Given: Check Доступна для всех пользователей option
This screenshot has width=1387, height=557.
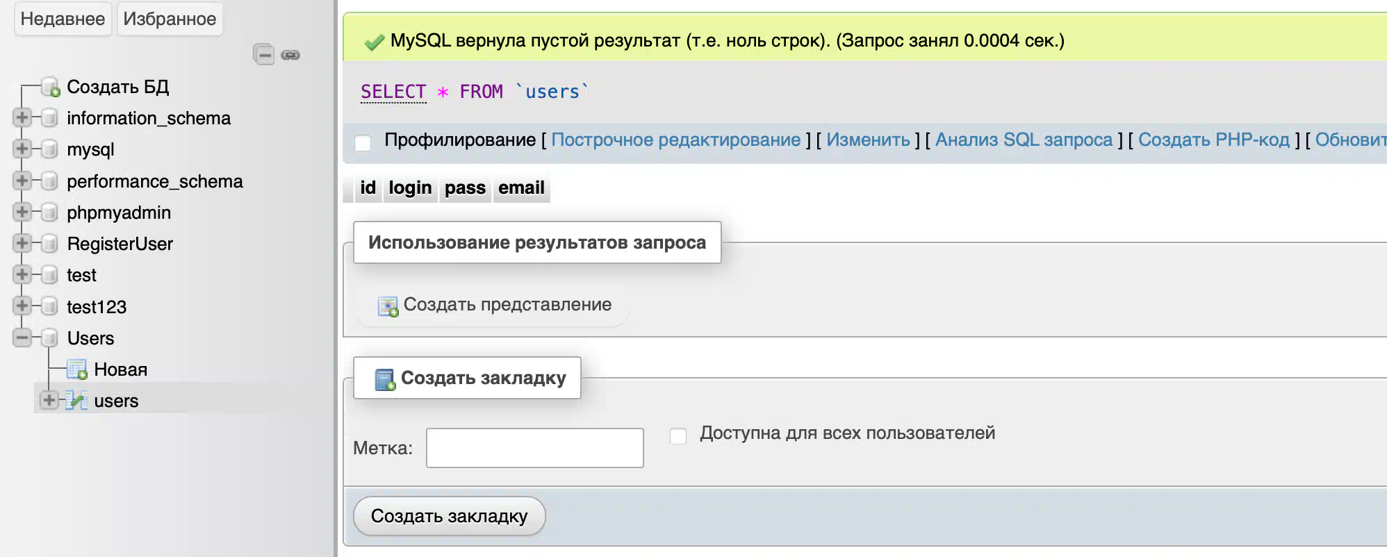Looking at the screenshot, I should pos(678,435).
